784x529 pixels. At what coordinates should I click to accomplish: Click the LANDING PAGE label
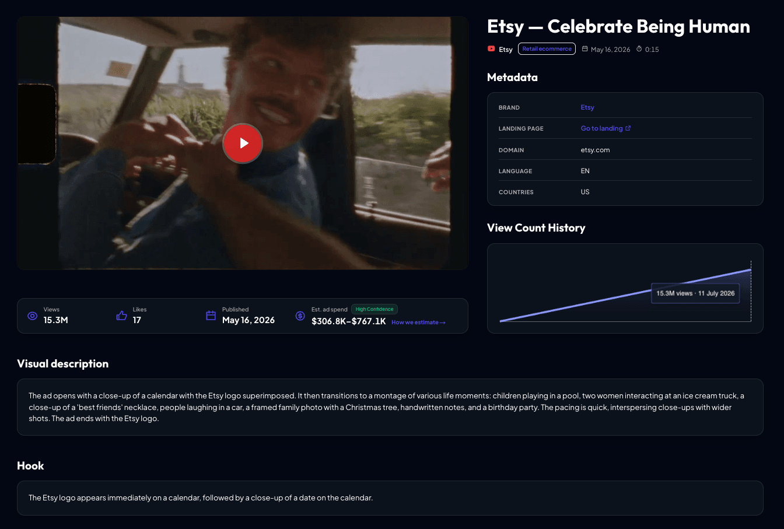[x=521, y=128]
